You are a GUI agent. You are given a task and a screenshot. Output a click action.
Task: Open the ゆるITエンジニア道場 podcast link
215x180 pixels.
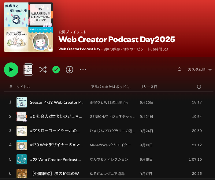tap(107, 174)
